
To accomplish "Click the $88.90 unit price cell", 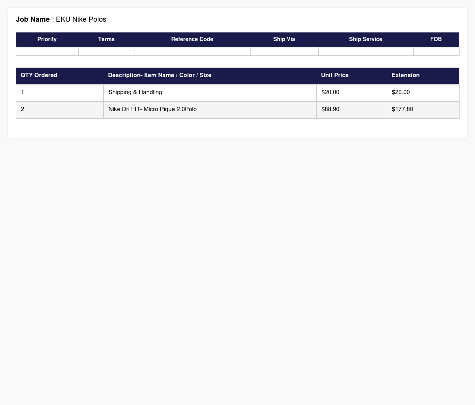I will 351,110.
